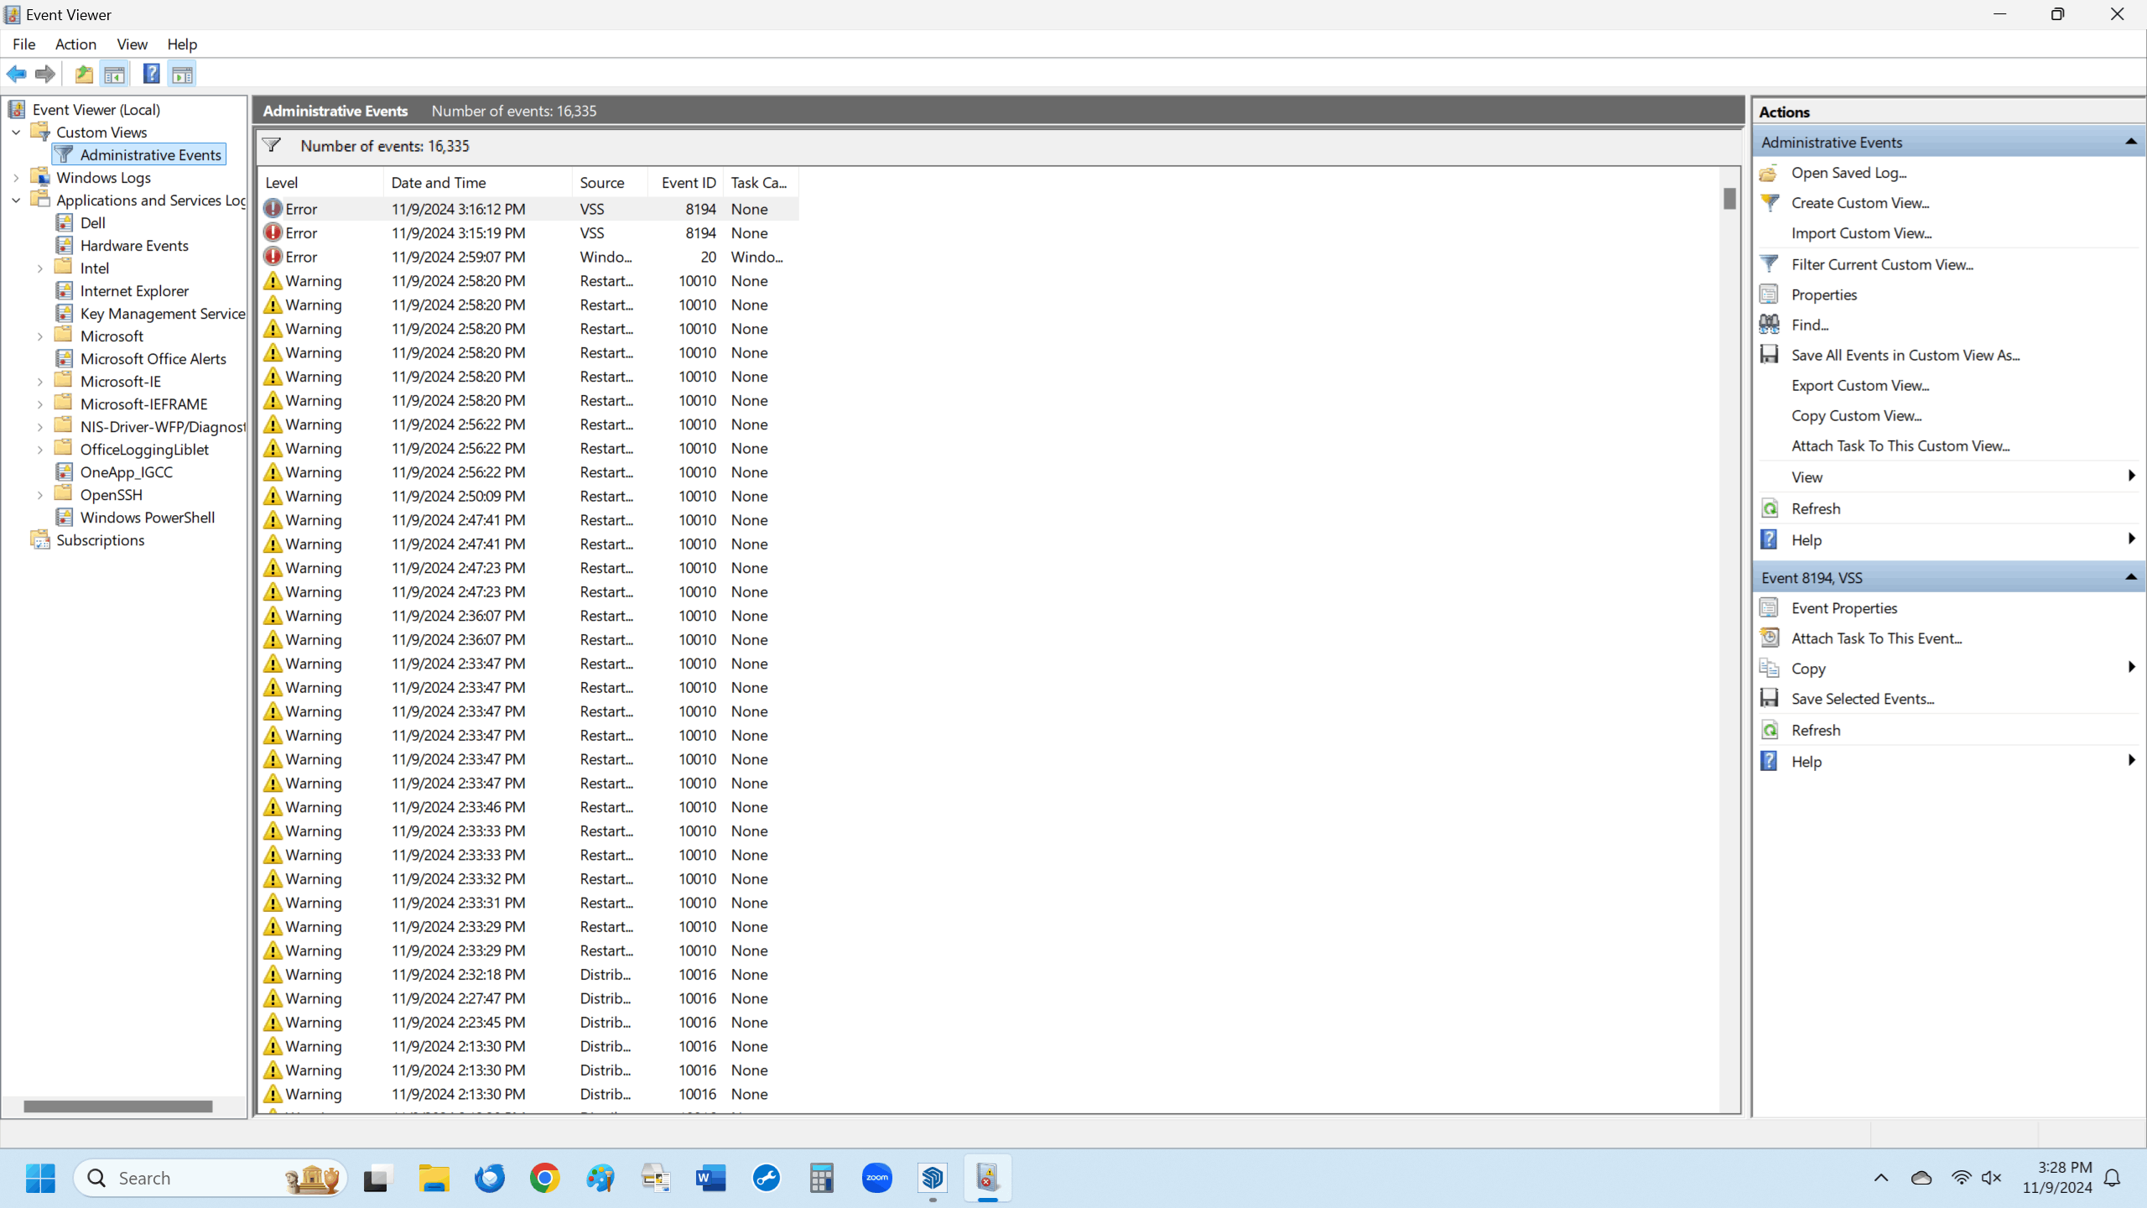Image resolution: width=2147 pixels, height=1208 pixels.
Task: Collapse the Custom Views tree node
Action: click(16, 133)
